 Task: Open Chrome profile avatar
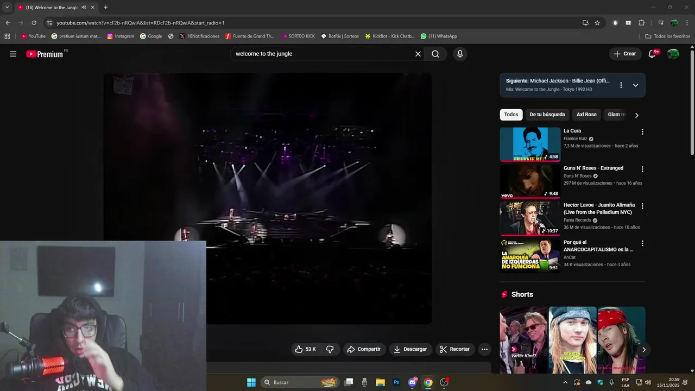(674, 23)
